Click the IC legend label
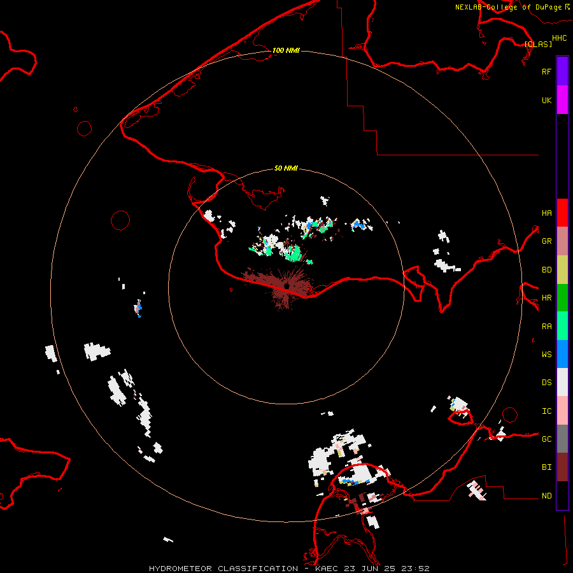 click(x=547, y=411)
